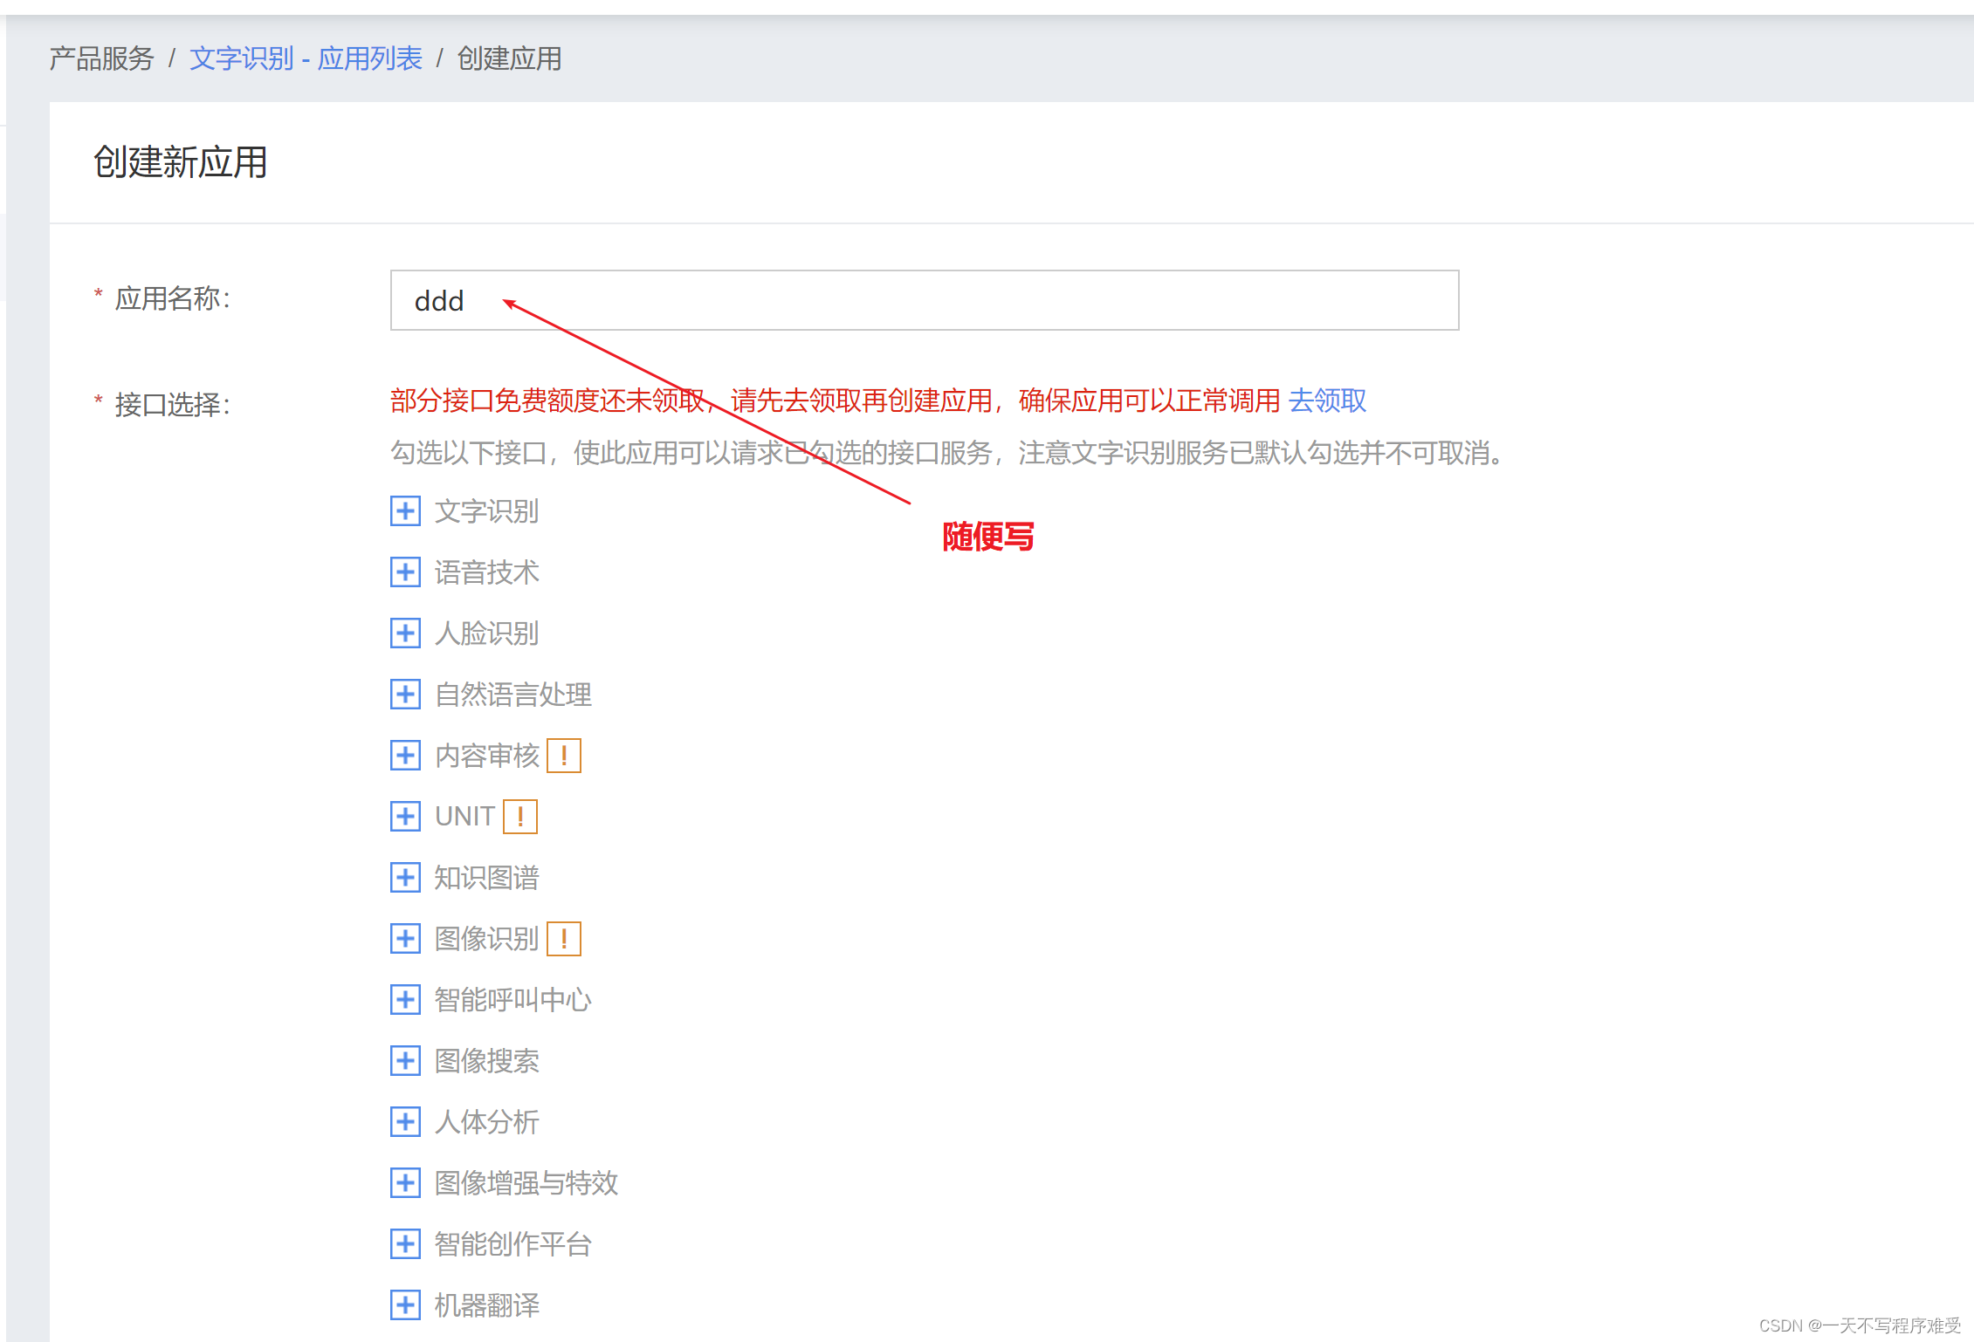Expand the 人体分析 tree node
The width and height of the screenshot is (1974, 1342).
[x=405, y=1122]
